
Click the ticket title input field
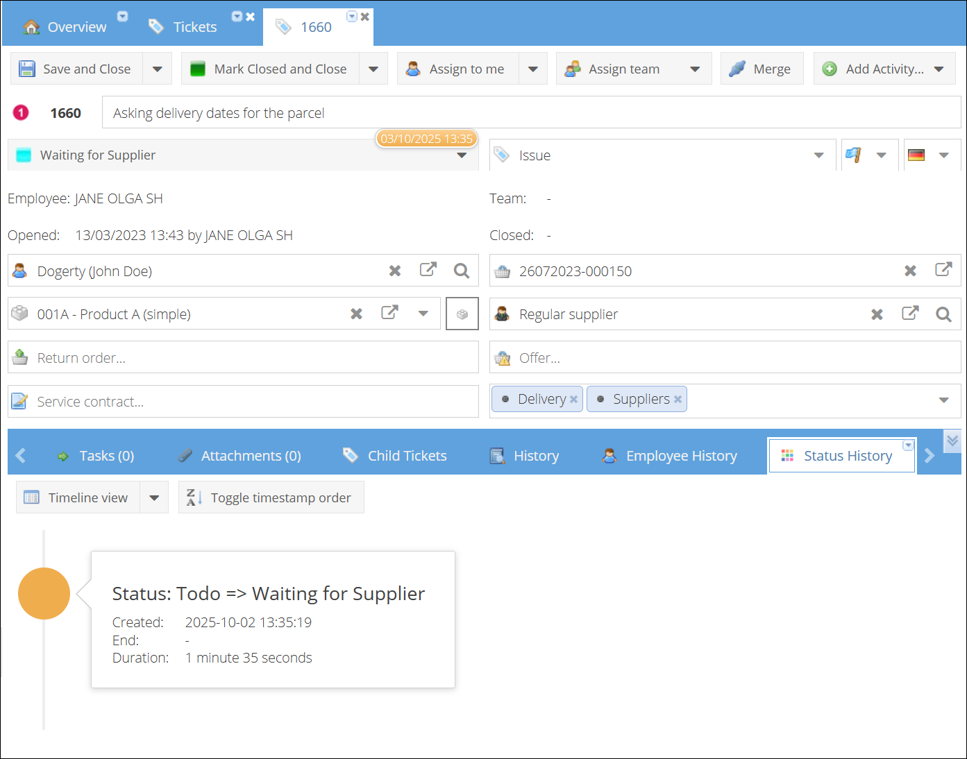(531, 113)
